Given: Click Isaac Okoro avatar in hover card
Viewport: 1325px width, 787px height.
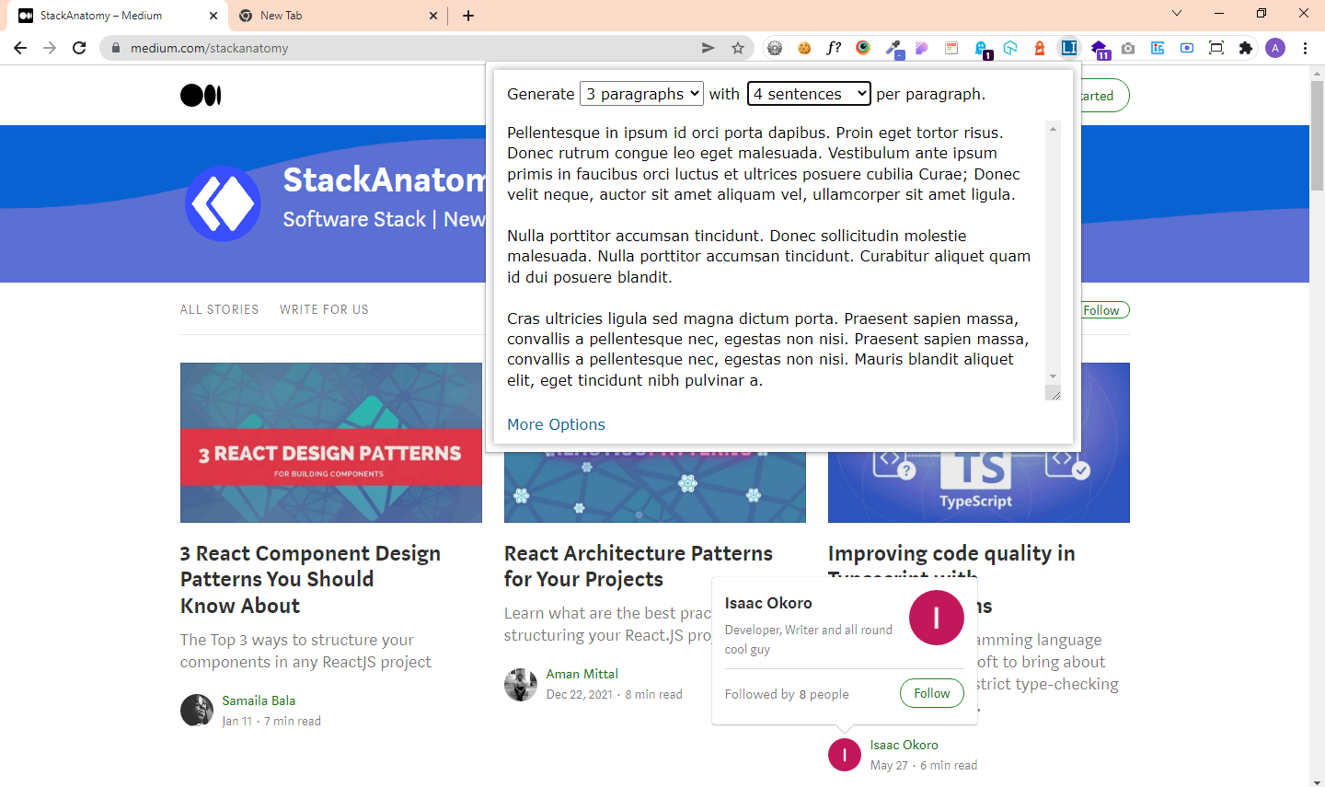Looking at the screenshot, I should (937, 618).
